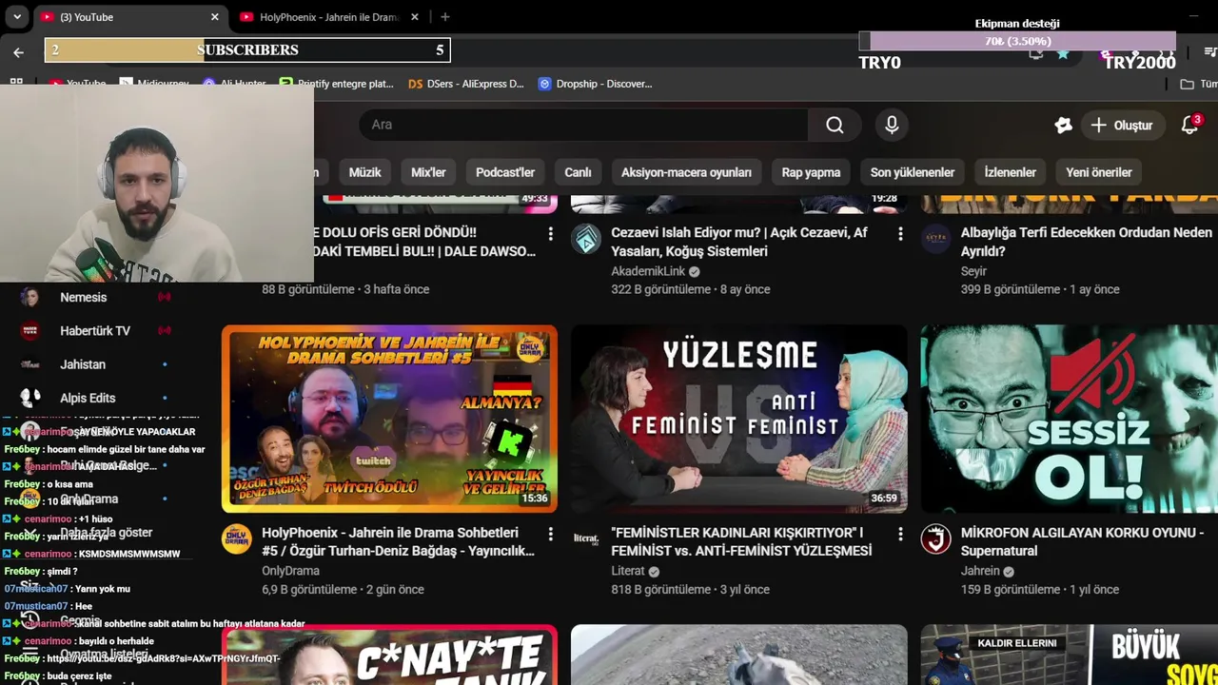Open Jahrein channel avatar

[935, 539]
